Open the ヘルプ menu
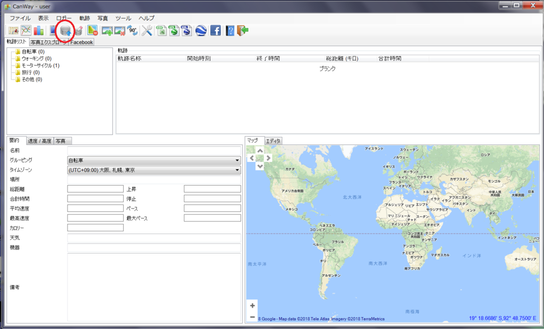Viewport: 544px width, 329px height. [147, 18]
